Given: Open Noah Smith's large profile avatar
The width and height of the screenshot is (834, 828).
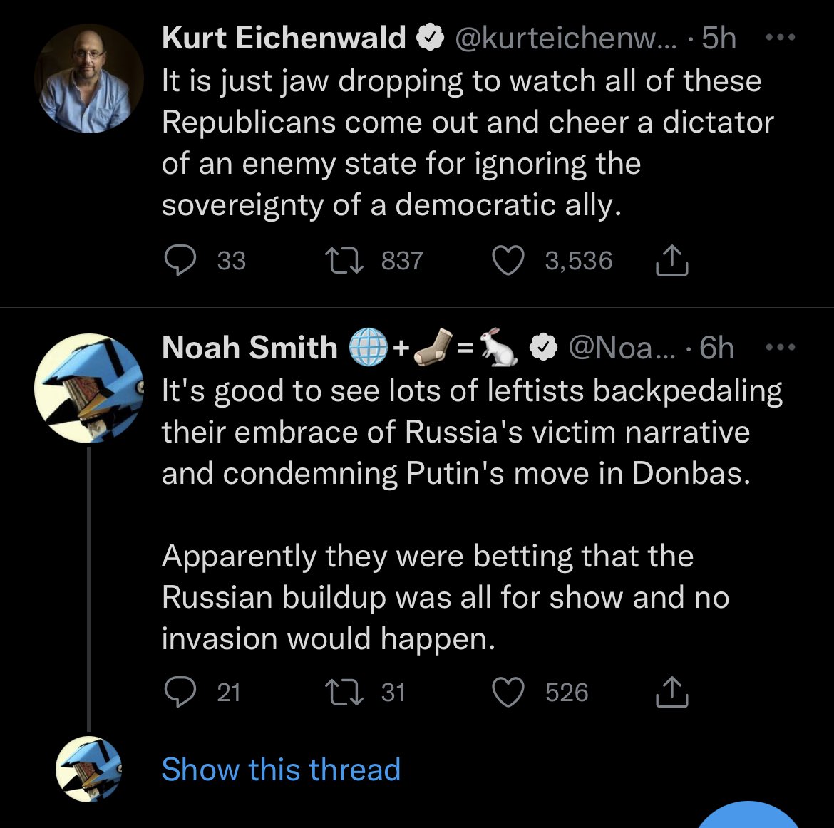Looking at the screenshot, I should tap(89, 388).
